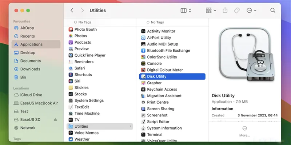Click the Search magnifier icon
The width and height of the screenshot is (291, 145).
(272, 10)
